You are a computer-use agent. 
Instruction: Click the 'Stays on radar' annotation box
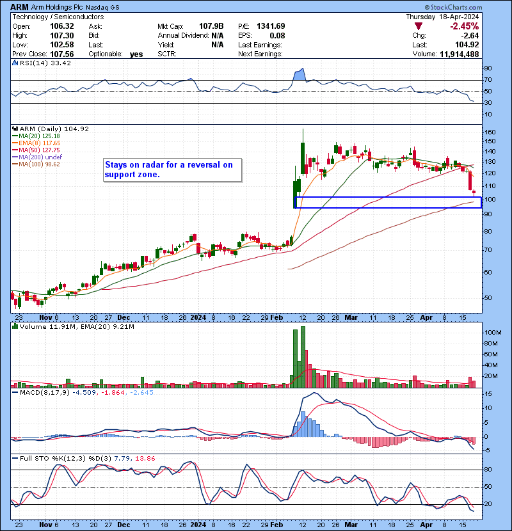(173, 170)
